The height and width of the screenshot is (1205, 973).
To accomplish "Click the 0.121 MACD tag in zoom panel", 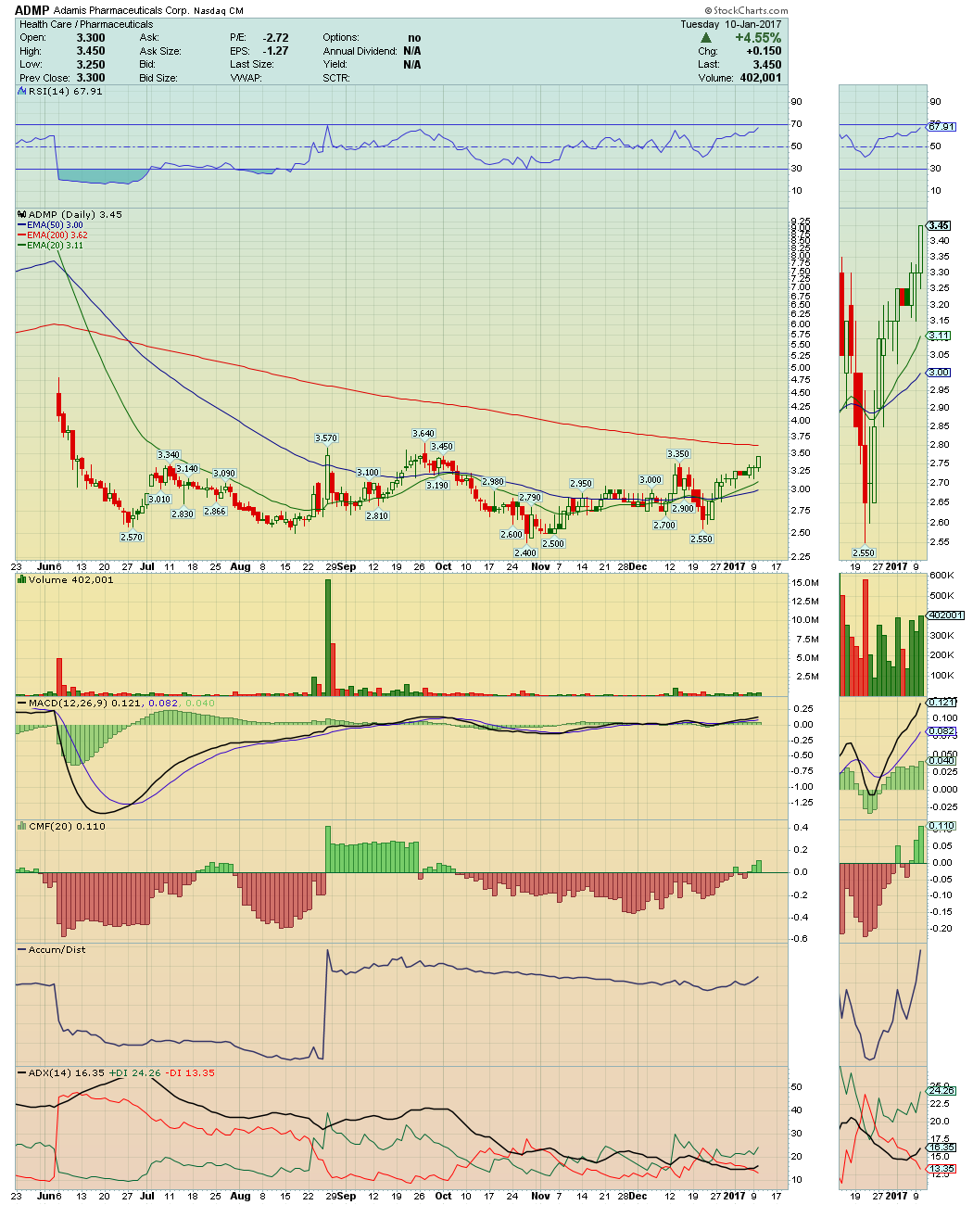I will (x=941, y=702).
